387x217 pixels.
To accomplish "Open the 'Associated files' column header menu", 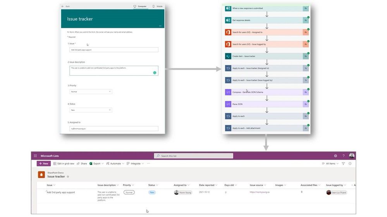I will coord(310,185).
